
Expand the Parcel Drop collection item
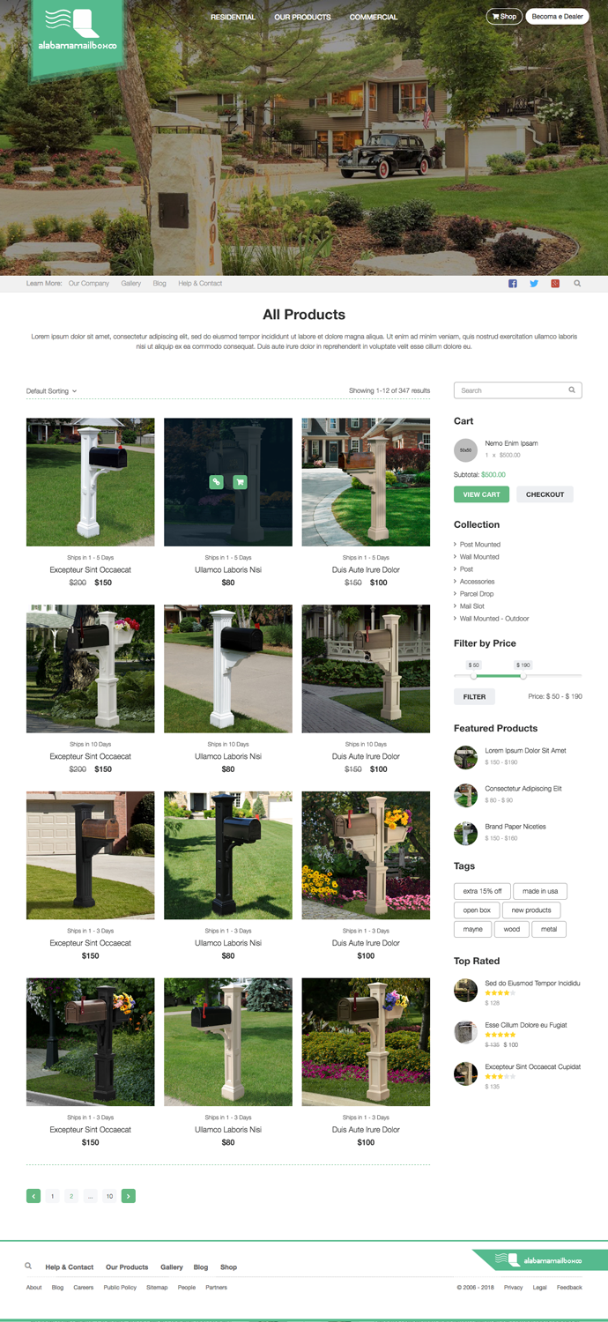(x=476, y=594)
